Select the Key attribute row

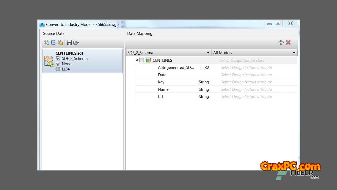click(161, 82)
